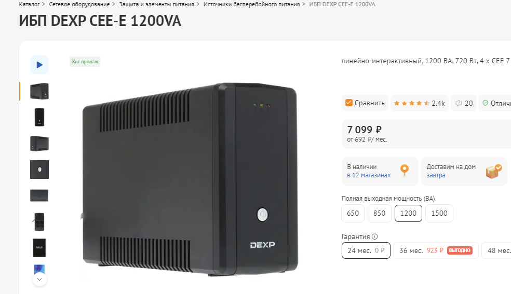This screenshot has width=511, height=294.
Task: Open the 20 reviews comment icon
Action: coord(459,103)
